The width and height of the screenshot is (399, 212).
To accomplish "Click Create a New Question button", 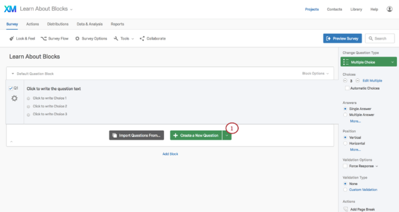I will coord(196,135).
